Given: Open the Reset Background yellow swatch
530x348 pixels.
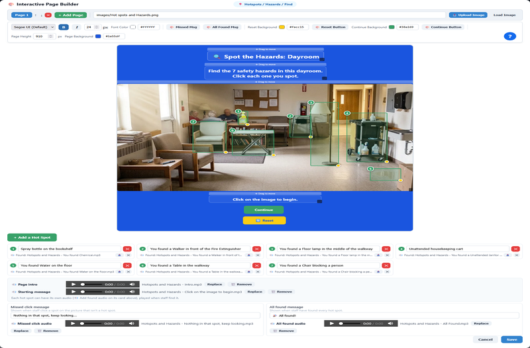Looking at the screenshot, I should pos(282,27).
